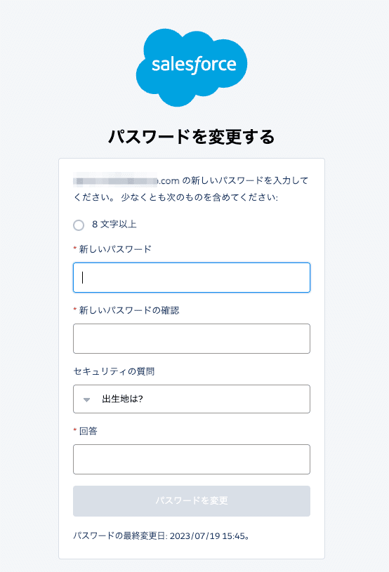Open the セキュリティの質問 dropdown
This screenshot has width=389, height=572.
192,399
